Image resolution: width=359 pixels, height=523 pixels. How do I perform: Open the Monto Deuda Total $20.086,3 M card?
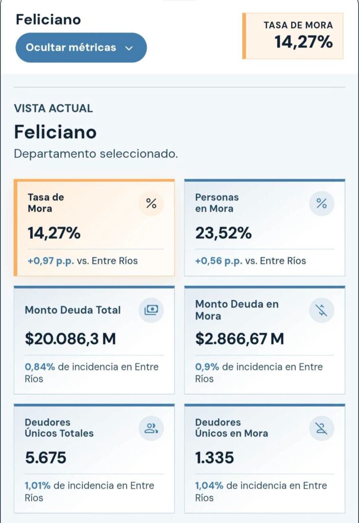click(94, 340)
